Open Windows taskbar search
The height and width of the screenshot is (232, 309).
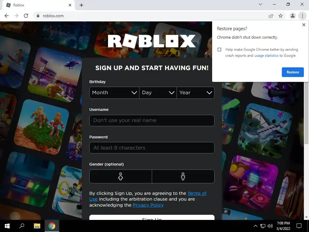click(x=22, y=226)
